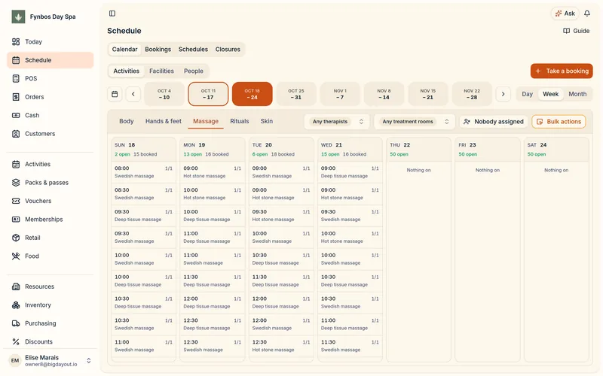Click the Food utensils icon
Viewport: 603px width, 376px height.
pos(16,256)
